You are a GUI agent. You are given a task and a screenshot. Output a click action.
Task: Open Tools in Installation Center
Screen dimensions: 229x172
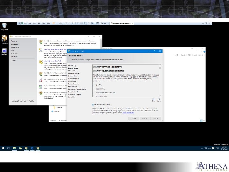(x=12, y=50)
